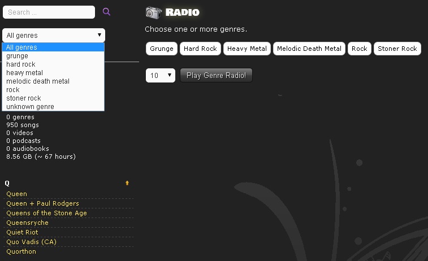Enable the Rock genre button
Screen dimensions: 428x261
359,49
